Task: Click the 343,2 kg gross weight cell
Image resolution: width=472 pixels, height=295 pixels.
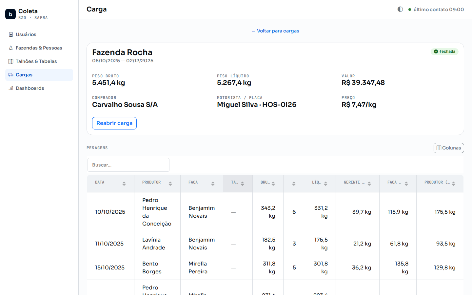Action: tap(268, 212)
